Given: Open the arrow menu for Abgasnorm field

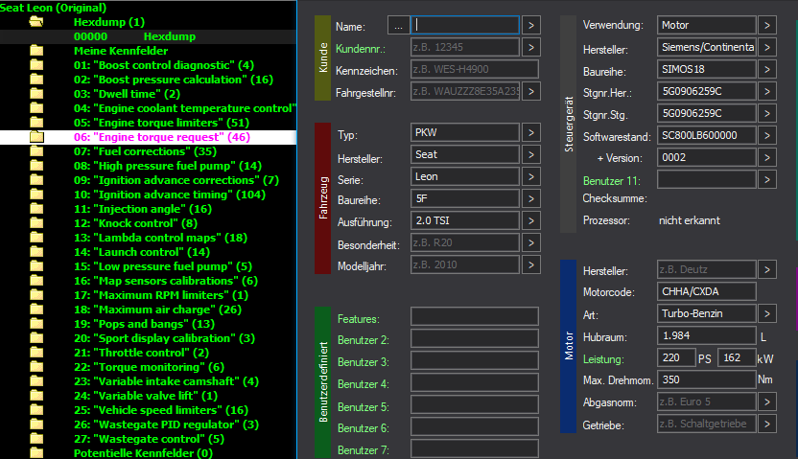Looking at the screenshot, I should (767, 402).
